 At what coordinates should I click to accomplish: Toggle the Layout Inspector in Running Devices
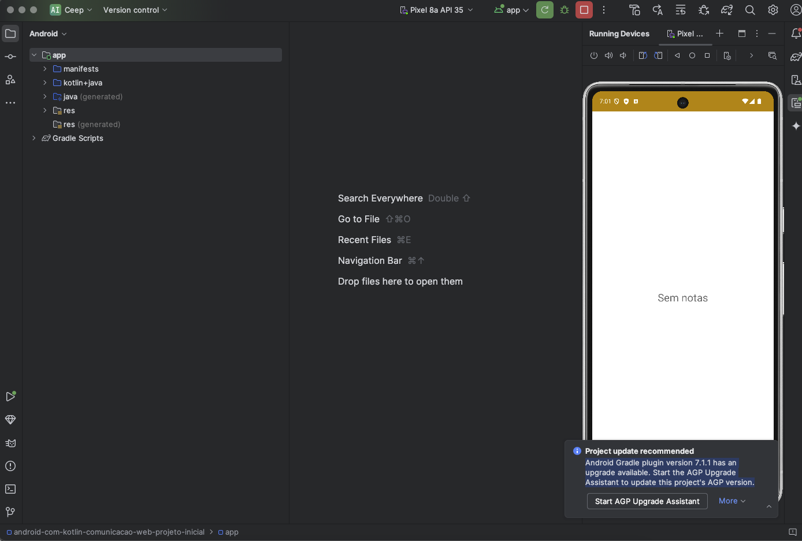(773, 55)
